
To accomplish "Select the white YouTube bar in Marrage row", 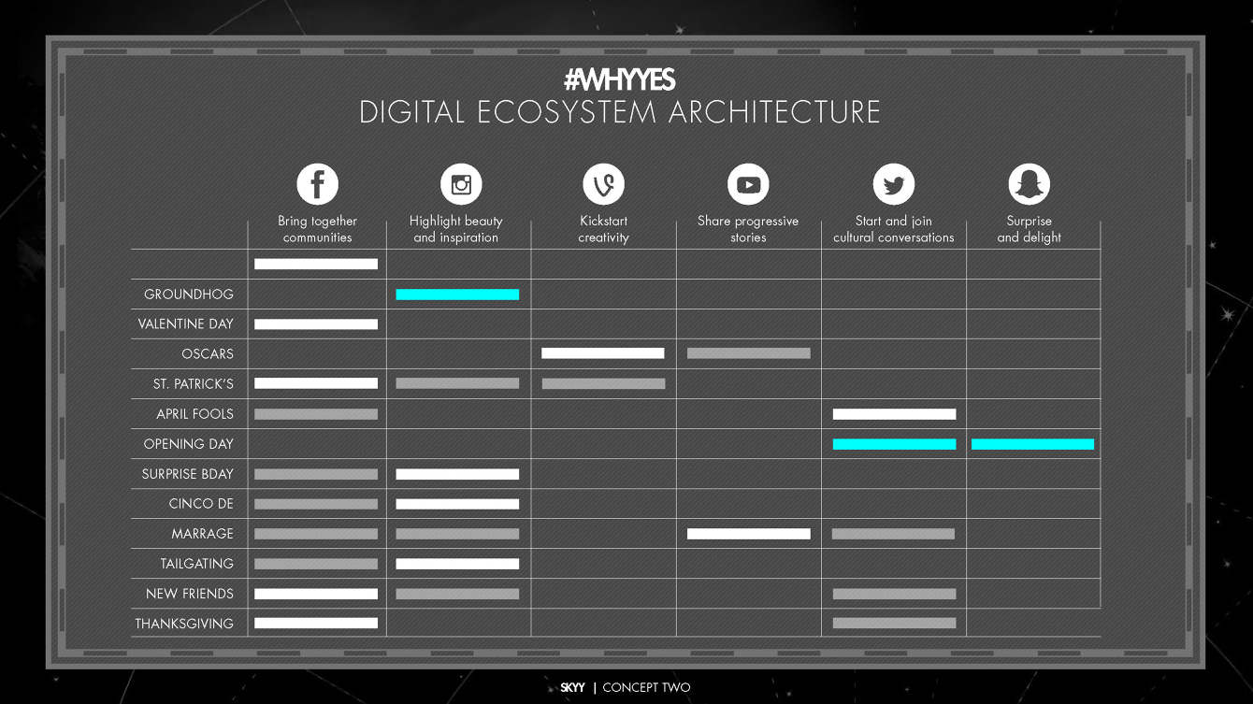I will coord(748,534).
